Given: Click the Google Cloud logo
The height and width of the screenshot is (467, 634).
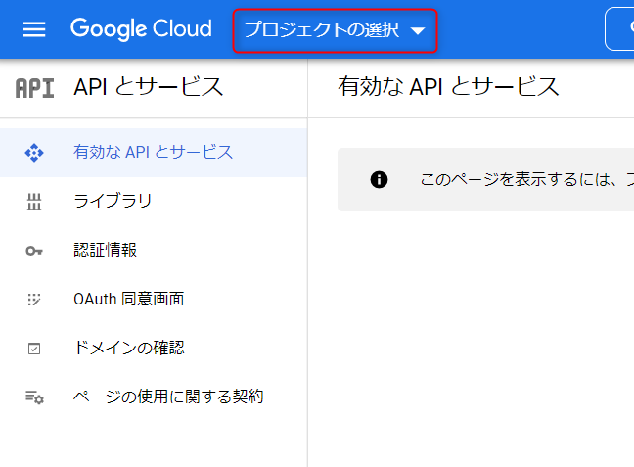Looking at the screenshot, I should click(x=141, y=29).
